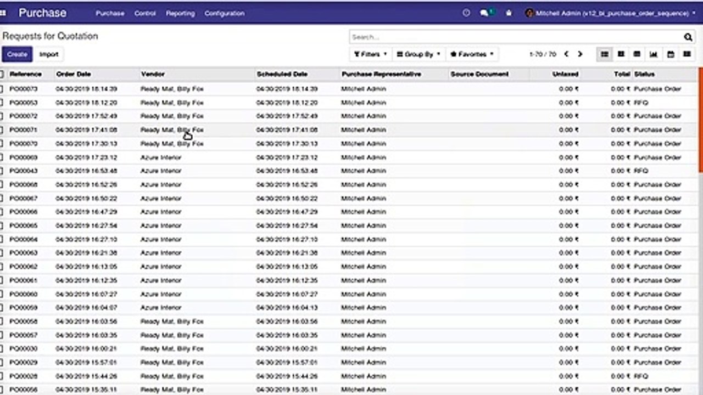Switch to kanban view

pos(621,54)
